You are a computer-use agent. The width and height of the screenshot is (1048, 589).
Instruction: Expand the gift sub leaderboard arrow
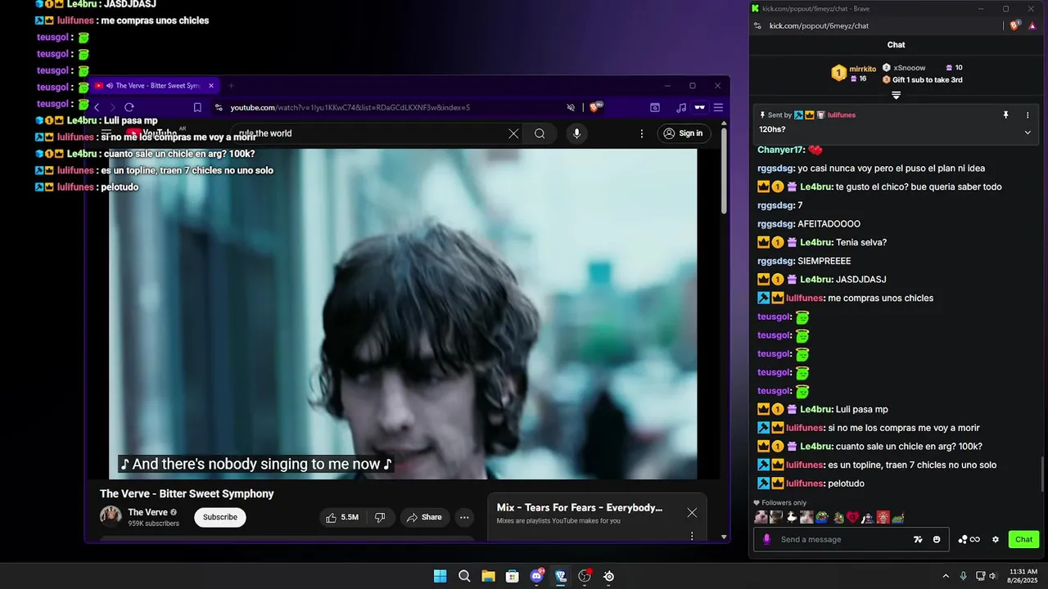click(896, 95)
